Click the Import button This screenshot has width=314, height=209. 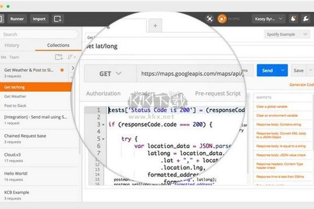pyautogui.click(x=39, y=19)
